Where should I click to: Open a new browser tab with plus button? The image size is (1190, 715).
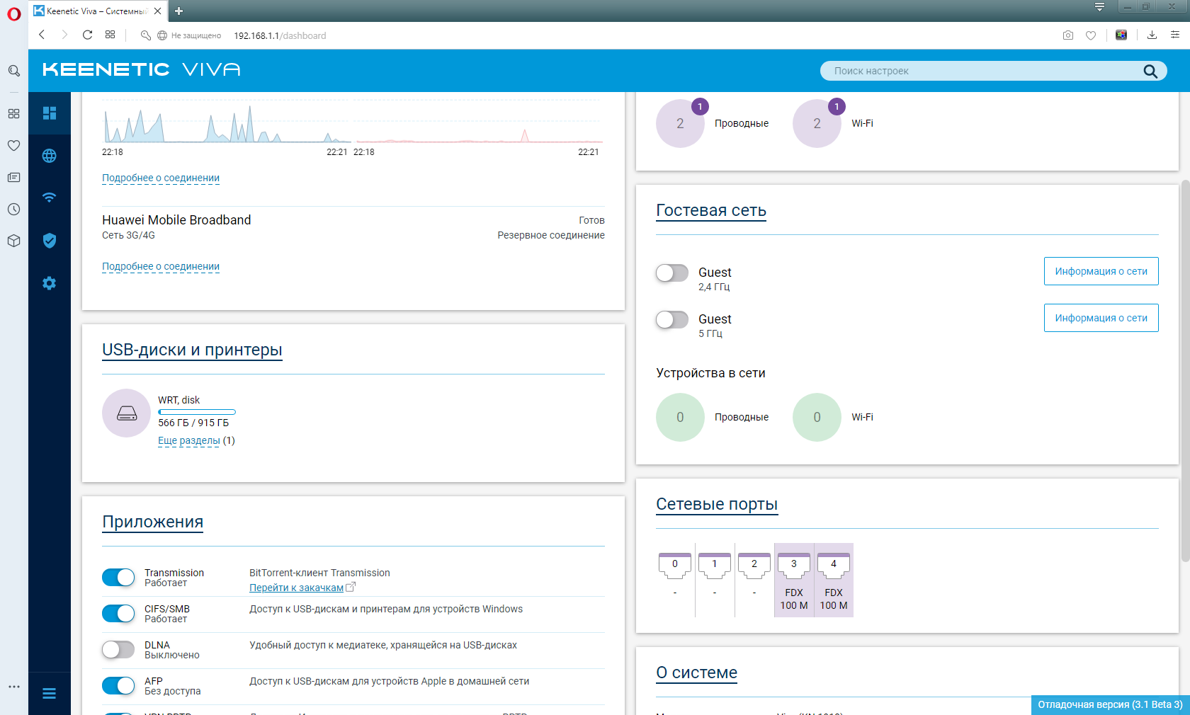pos(179,11)
